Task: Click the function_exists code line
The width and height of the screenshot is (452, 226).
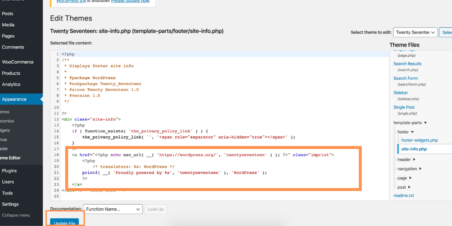Action: tap(140, 131)
